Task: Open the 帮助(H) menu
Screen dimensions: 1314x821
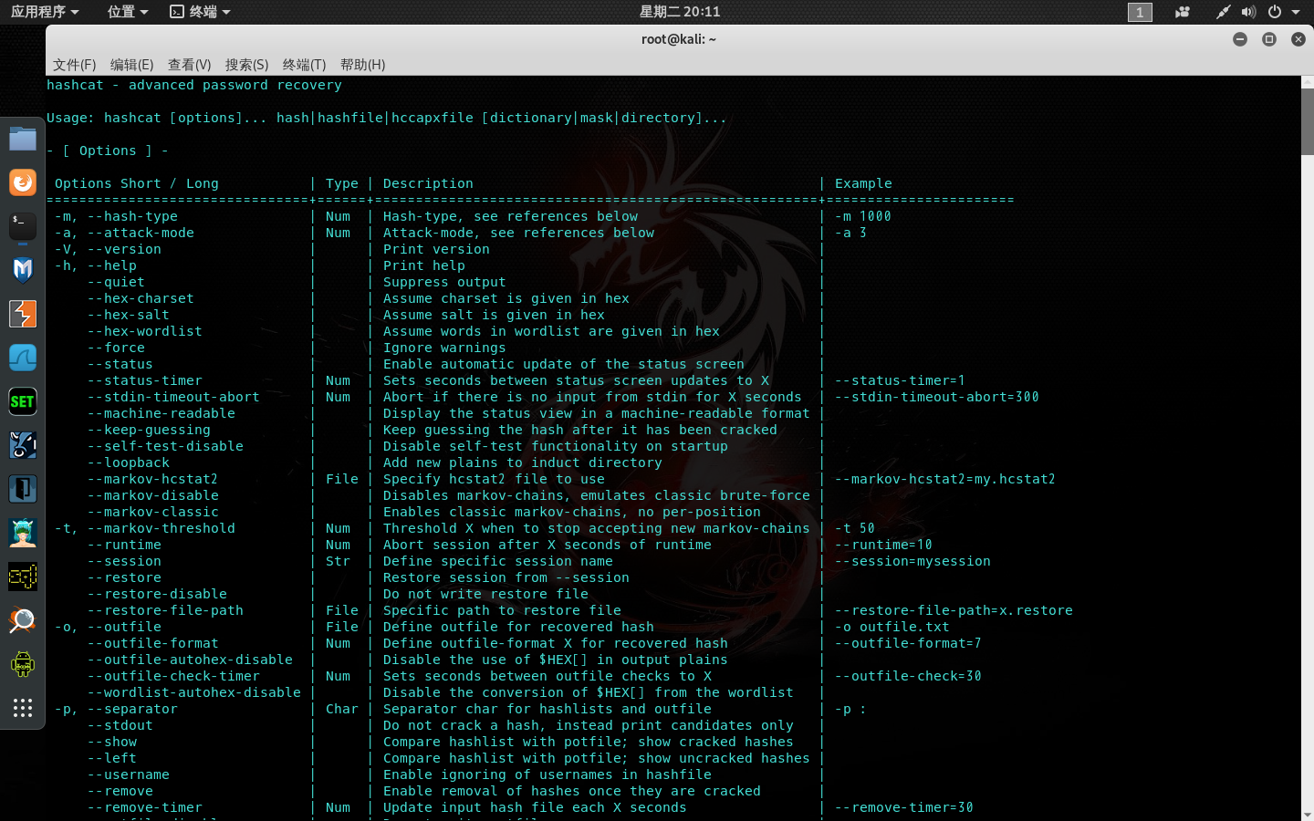Action: tap(362, 65)
